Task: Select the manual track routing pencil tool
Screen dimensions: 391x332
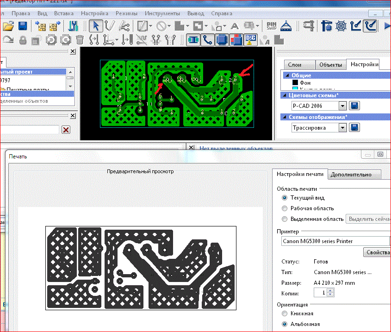Action: coord(110,26)
